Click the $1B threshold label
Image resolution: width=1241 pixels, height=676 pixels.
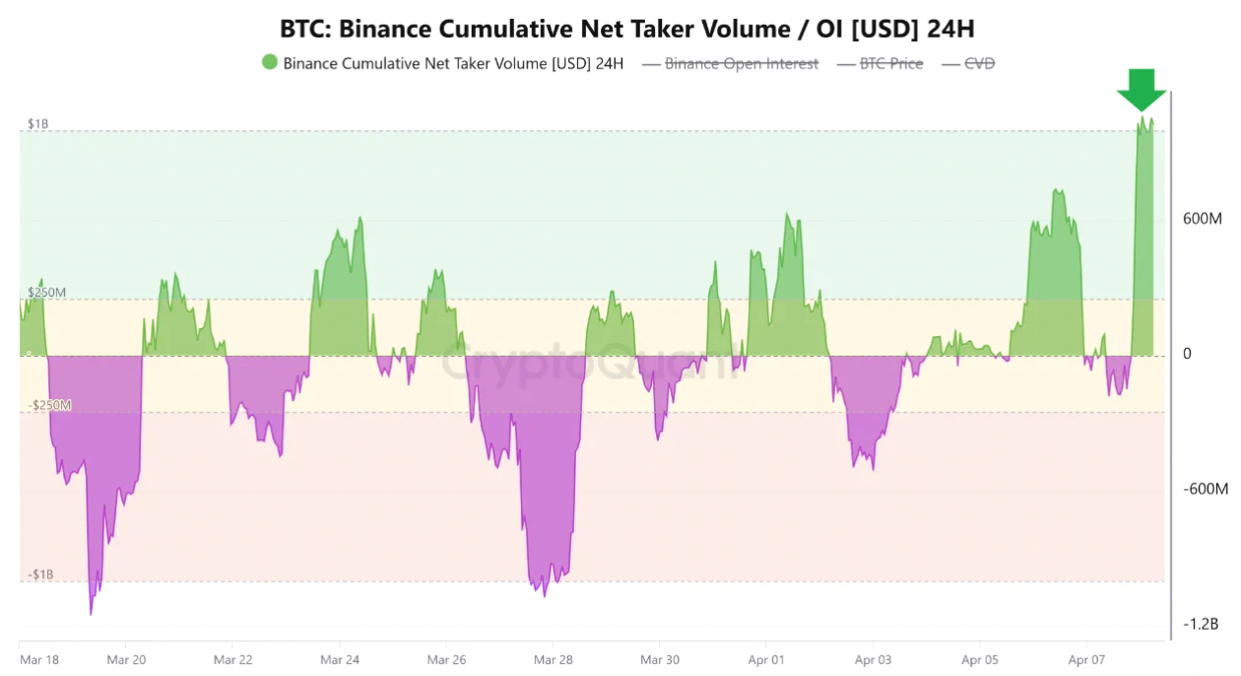(37, 124)
